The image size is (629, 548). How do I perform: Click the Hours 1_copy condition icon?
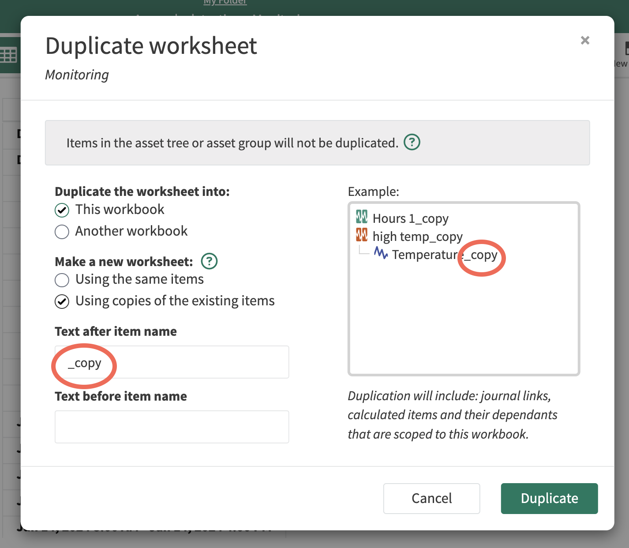[362, 217]
